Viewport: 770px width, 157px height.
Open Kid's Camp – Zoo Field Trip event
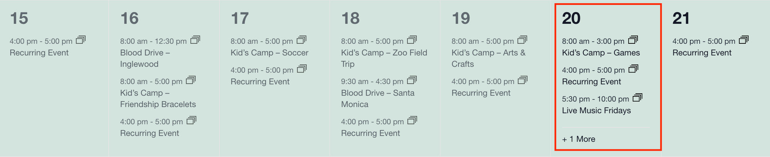[384, 58]
